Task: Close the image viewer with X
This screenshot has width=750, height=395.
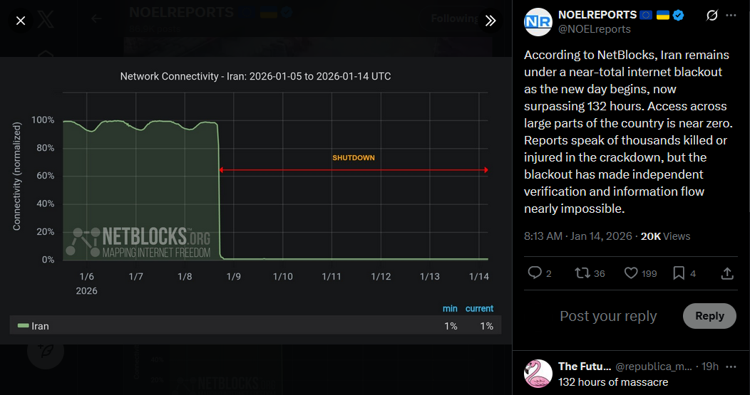Action: click(x=21, y=21)
